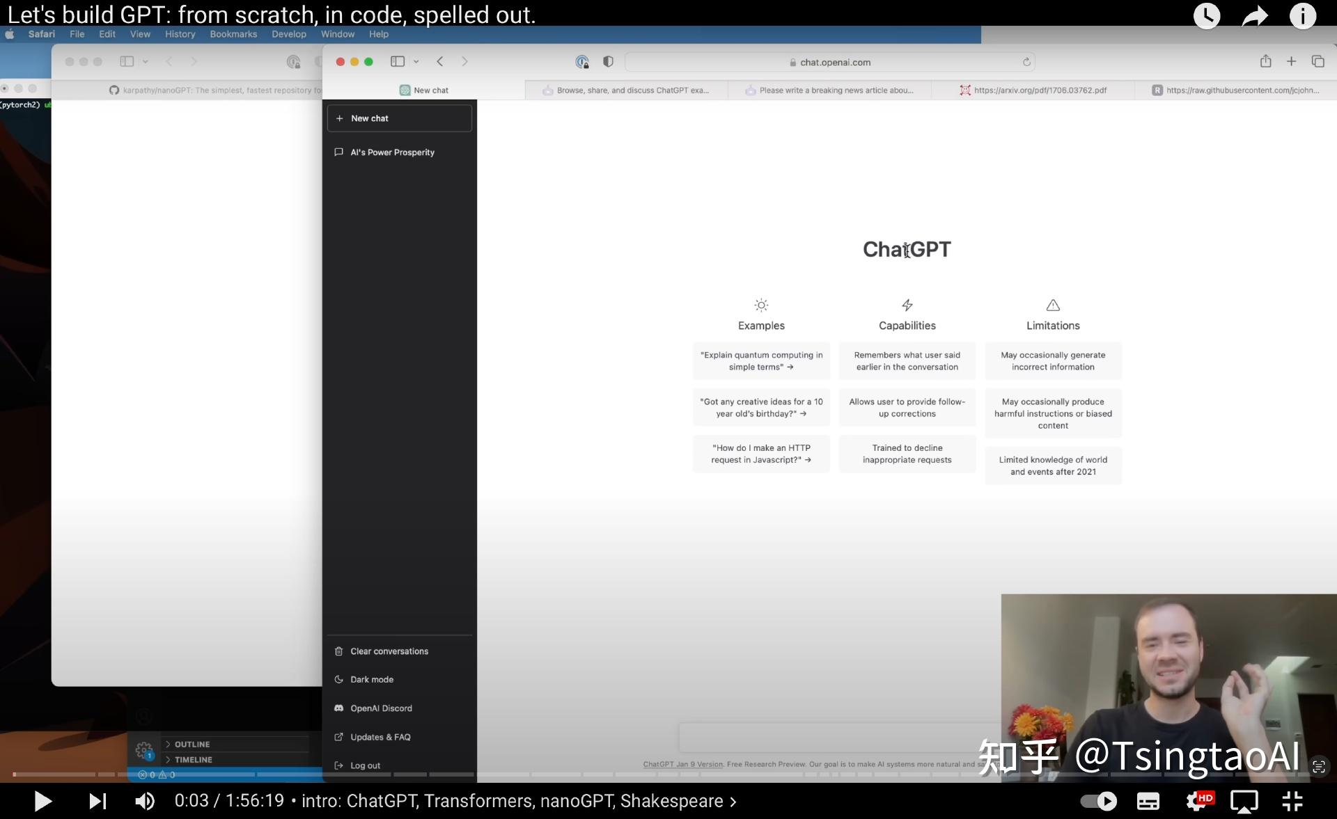Expand the chapter title chevron
The image size is (1337, 819).
point(733,802)
